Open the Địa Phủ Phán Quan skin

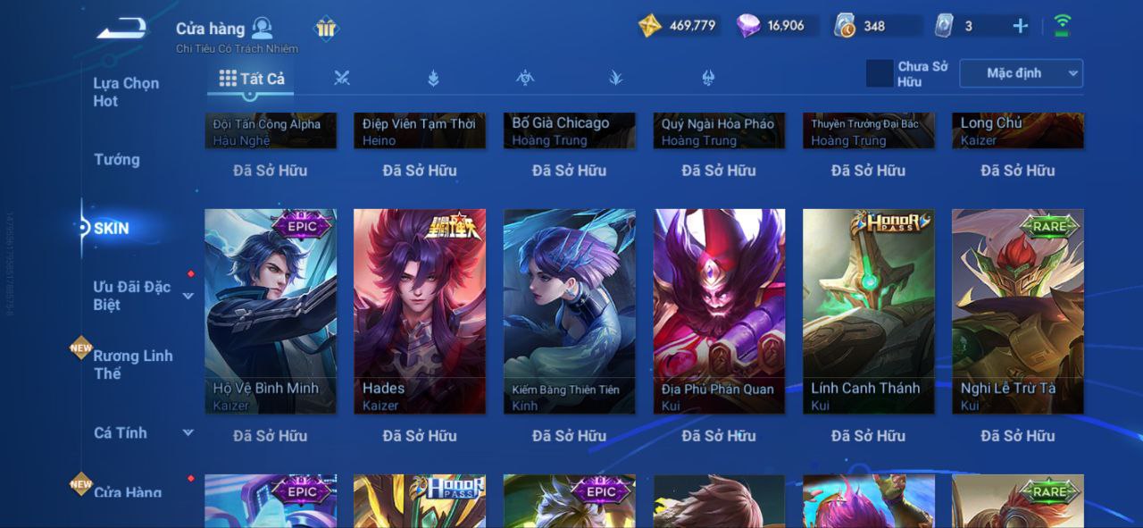coord(719,311)
